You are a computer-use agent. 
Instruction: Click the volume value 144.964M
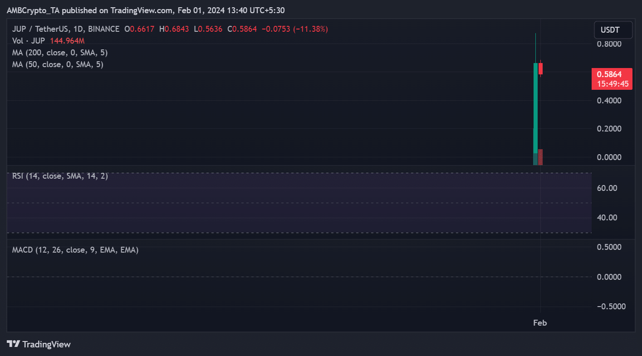[x=68, y=41]
